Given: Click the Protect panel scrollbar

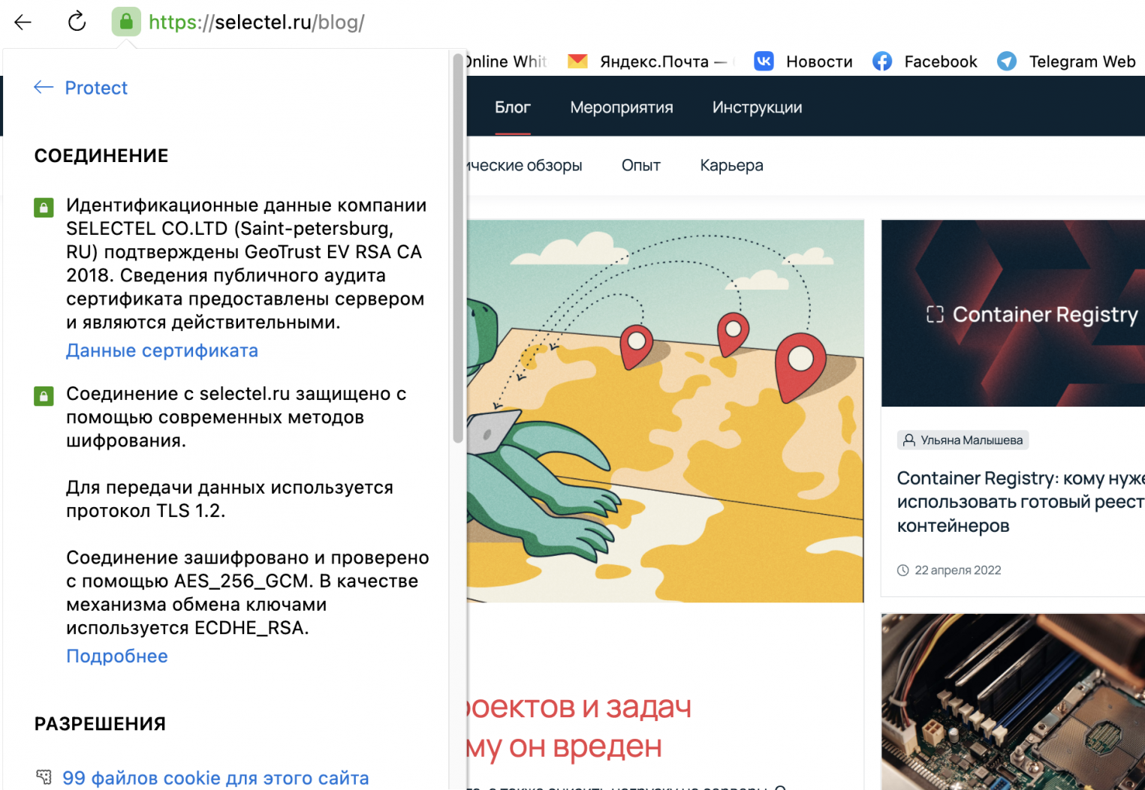Looking at the screenshot, I should tap(458, 248).
